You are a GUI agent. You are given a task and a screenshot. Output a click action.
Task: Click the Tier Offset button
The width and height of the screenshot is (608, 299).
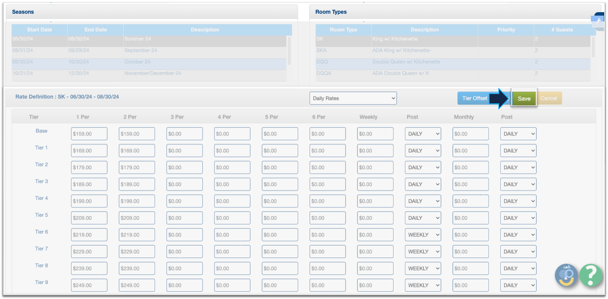point(474,99)
